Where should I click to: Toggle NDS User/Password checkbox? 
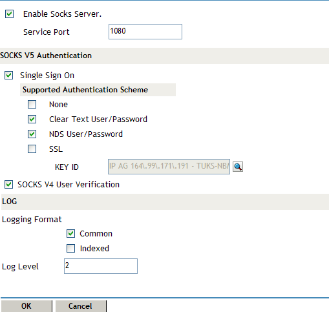[32, 134]
